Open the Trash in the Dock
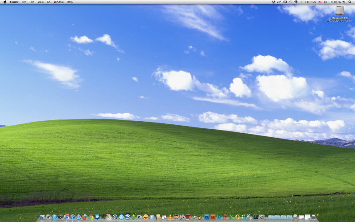The height and width of the screenshot is (222, 355). [313, 217]
